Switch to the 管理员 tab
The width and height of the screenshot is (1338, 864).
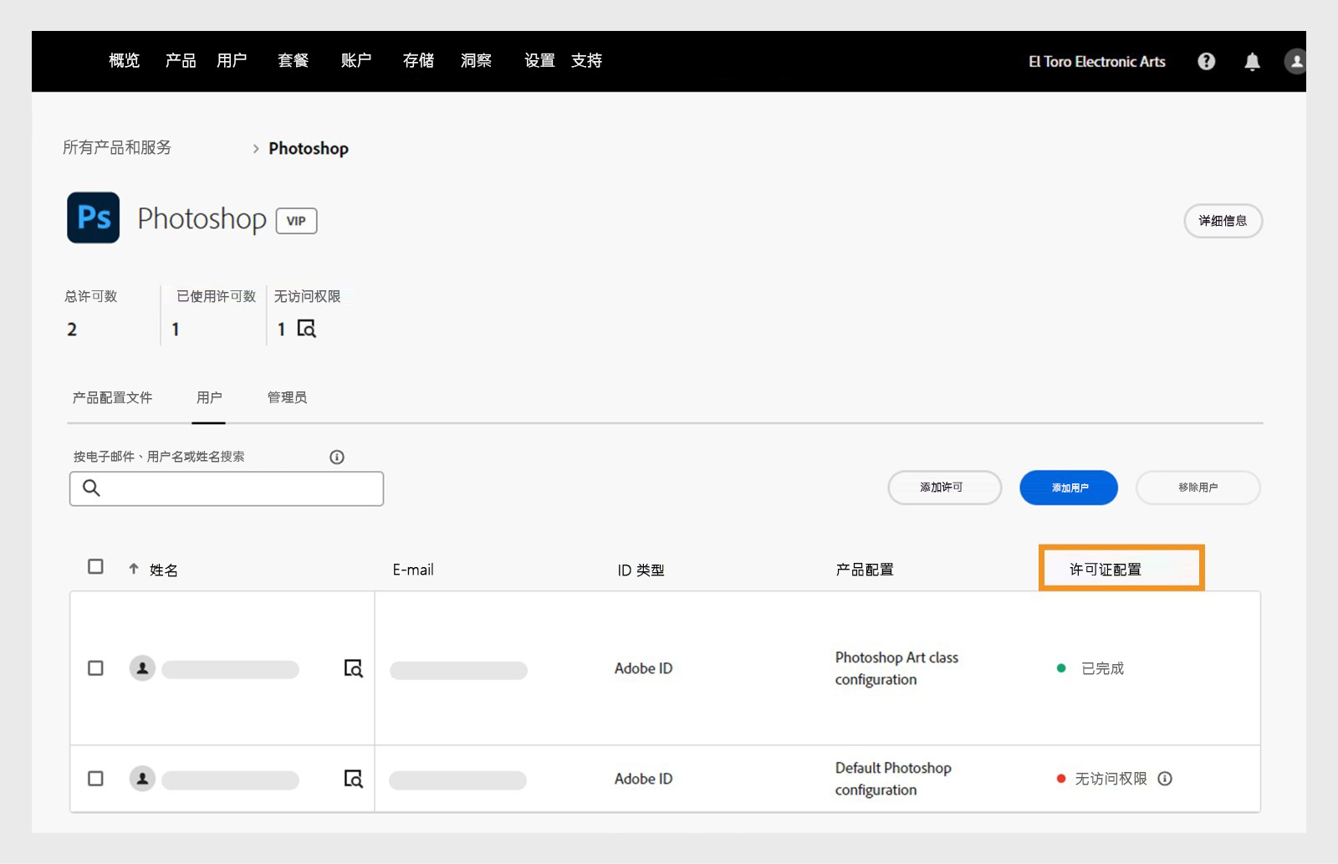[x=286, y=397]
